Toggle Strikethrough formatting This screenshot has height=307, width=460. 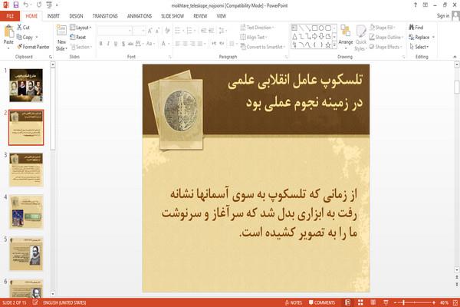(130, 44)
